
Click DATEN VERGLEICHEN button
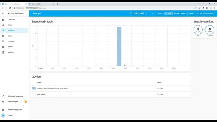point(205,14)
